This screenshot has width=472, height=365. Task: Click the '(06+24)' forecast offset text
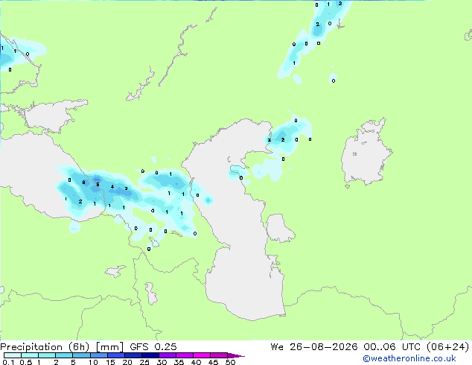point(448,347)
